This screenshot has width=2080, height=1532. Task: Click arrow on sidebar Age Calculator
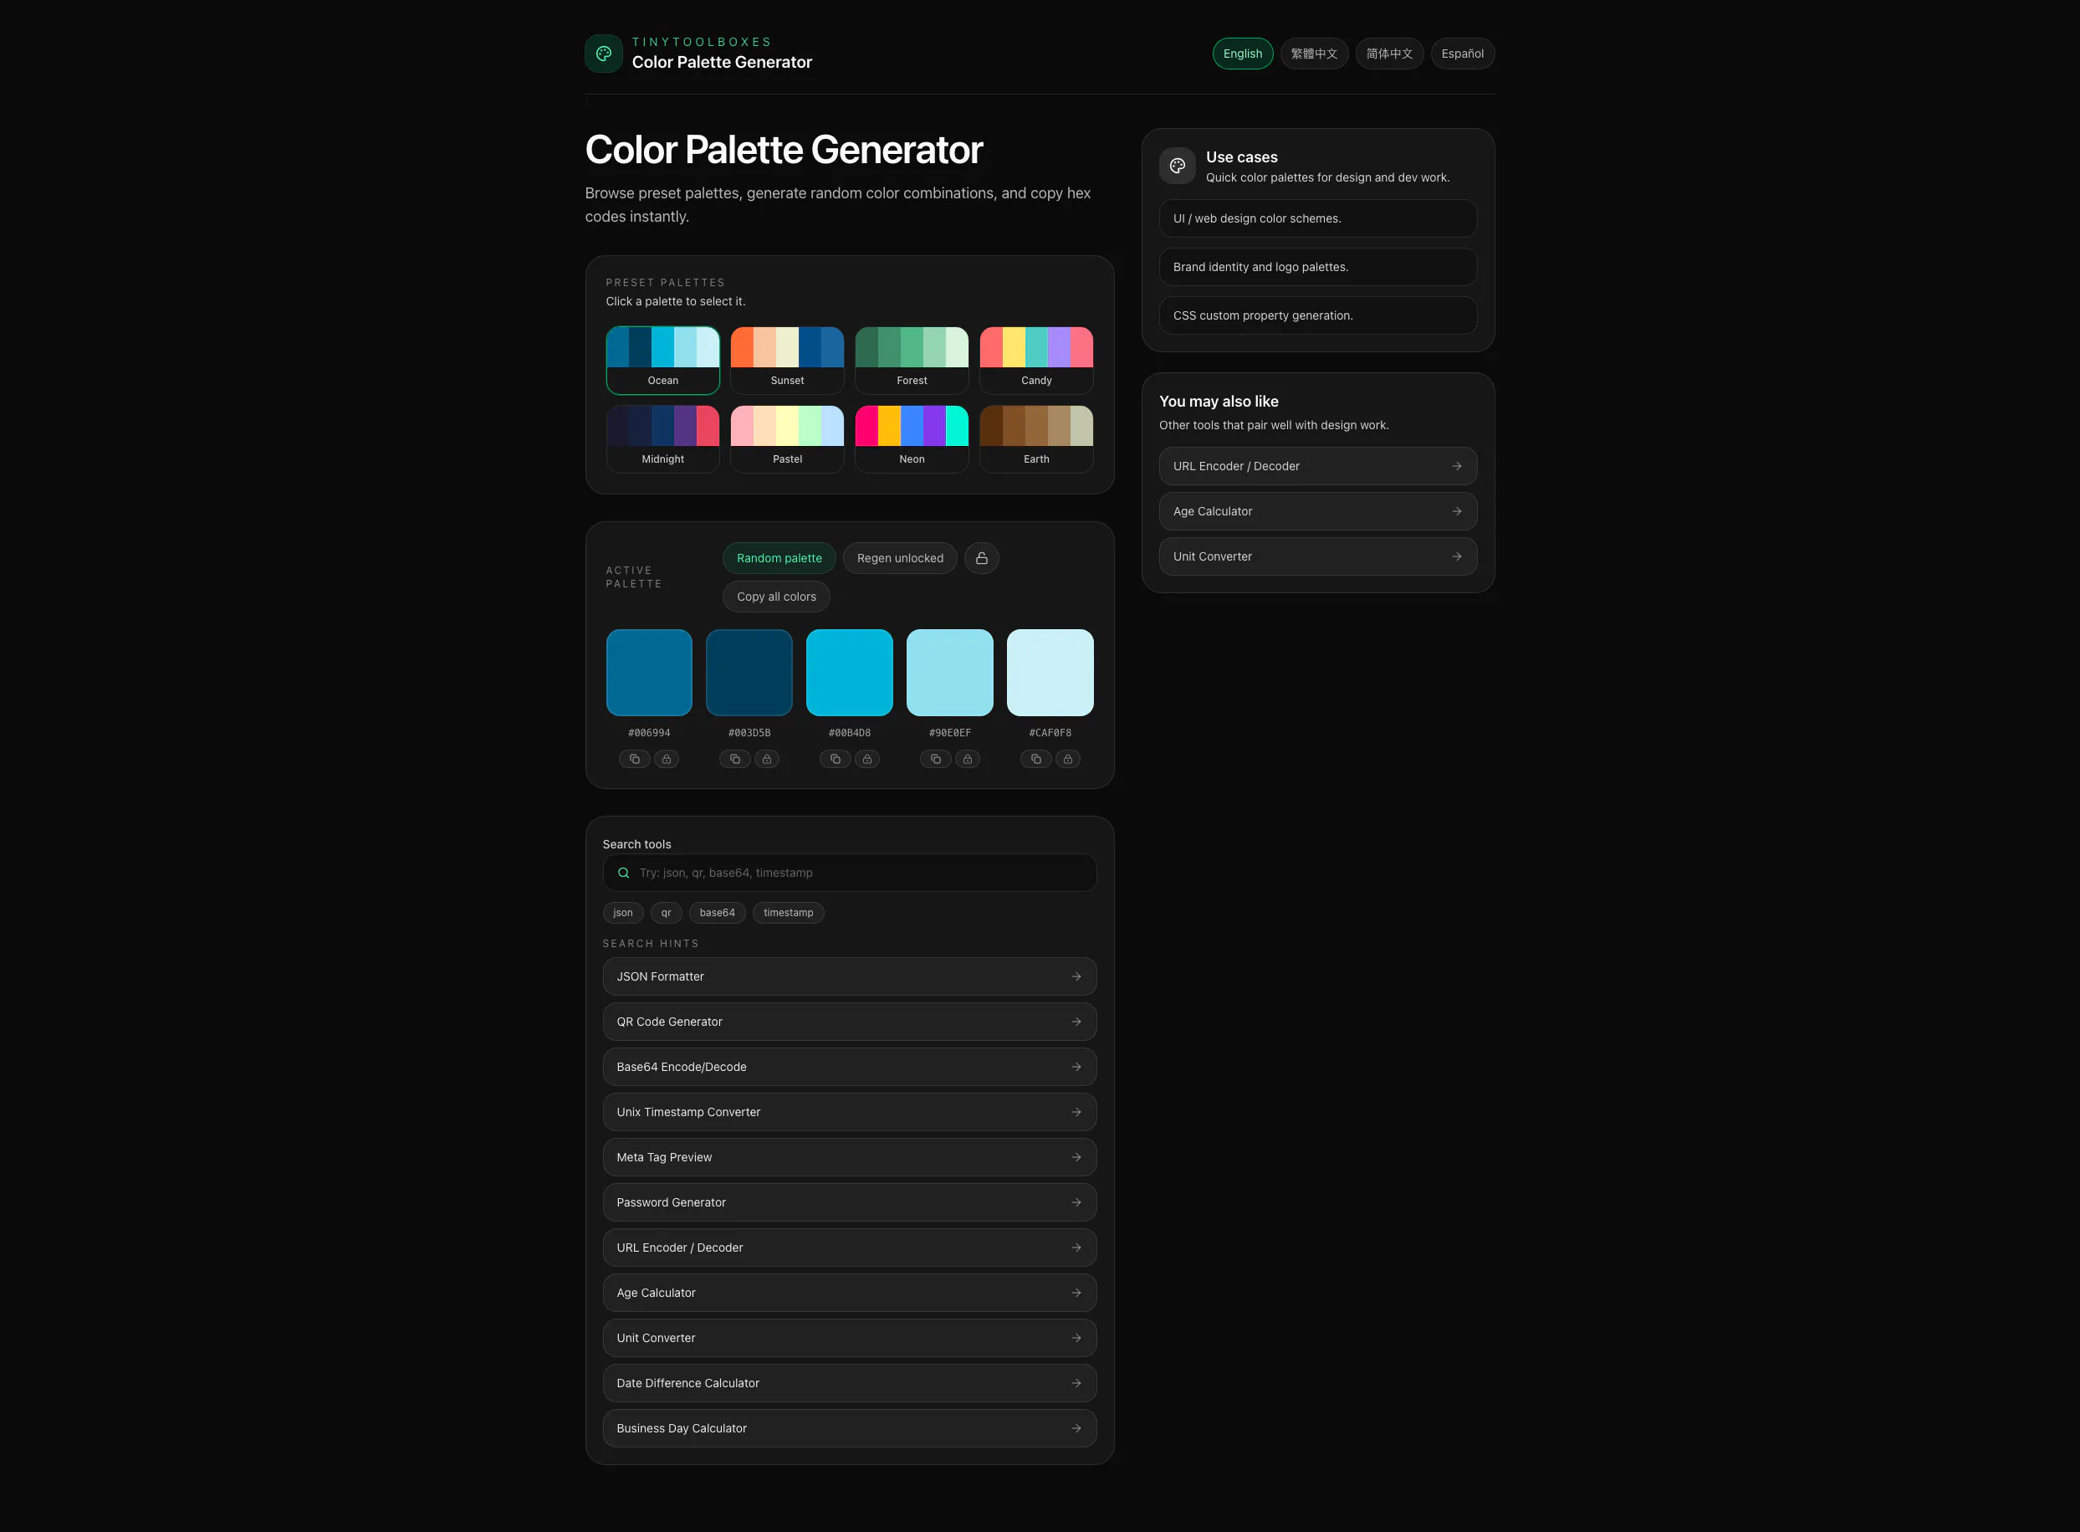[x=1457, y=512]
